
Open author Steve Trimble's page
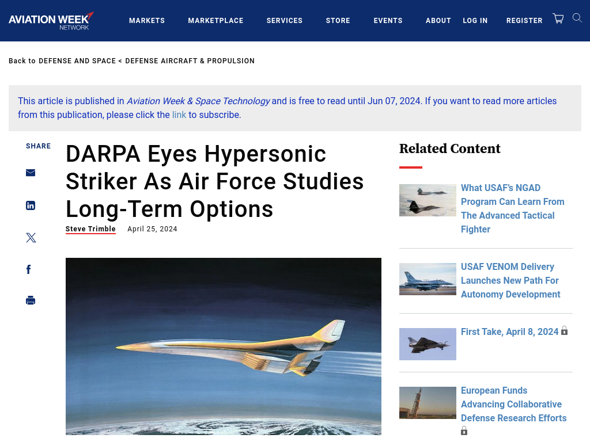click(x=90, y=229)
